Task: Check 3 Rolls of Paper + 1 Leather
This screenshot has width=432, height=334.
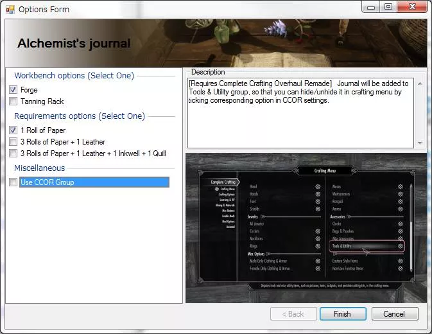Action: 13,142
